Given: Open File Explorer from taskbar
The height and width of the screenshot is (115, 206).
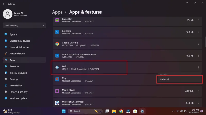Looking at the screenshot, I should pyautogui.click(x=114, y=111).
